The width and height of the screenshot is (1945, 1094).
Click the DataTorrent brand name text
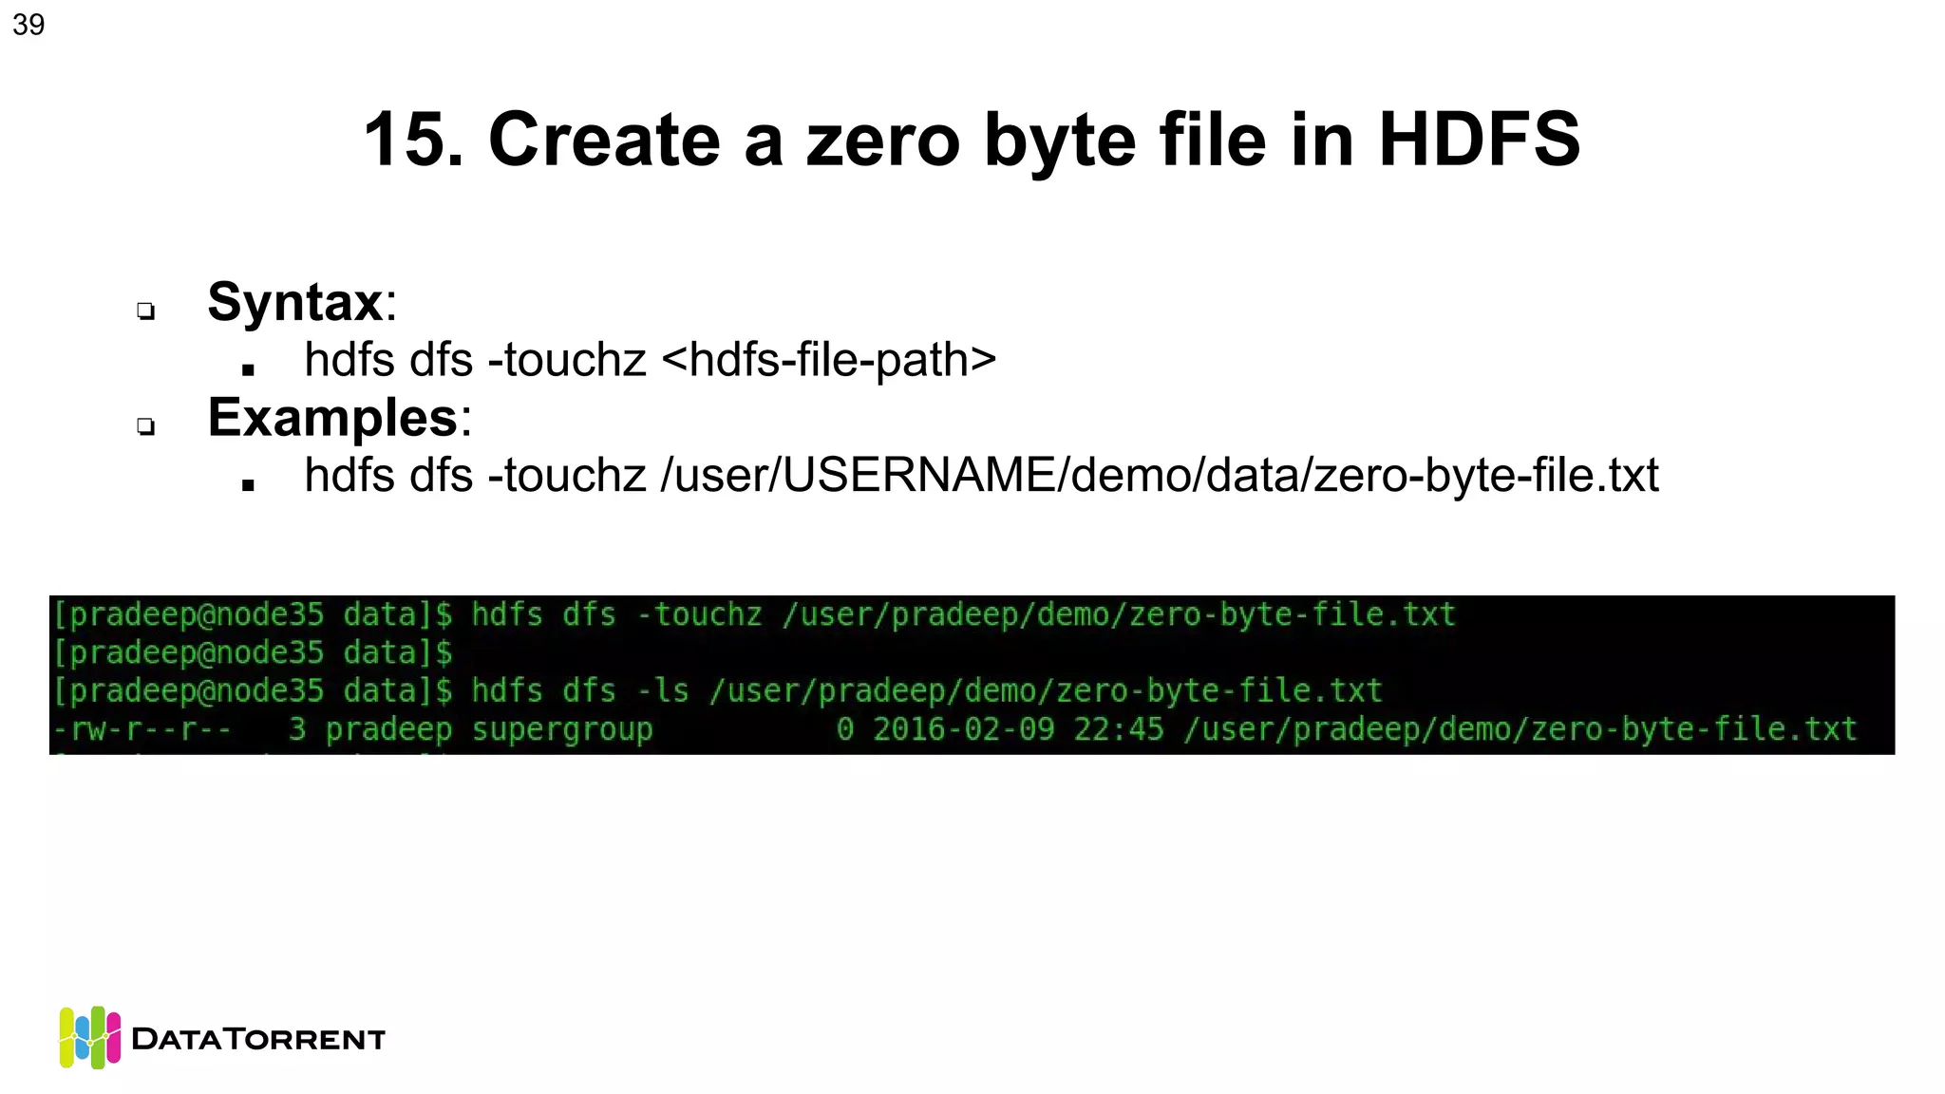[x=258, y=1039]
